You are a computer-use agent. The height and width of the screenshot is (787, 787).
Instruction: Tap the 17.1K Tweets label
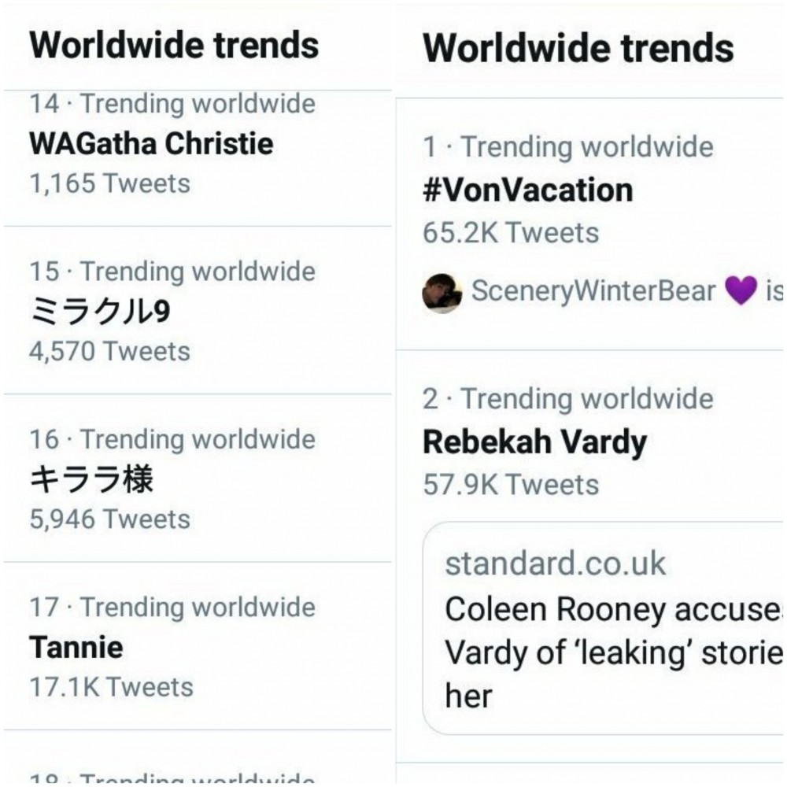tap(112, 686)
